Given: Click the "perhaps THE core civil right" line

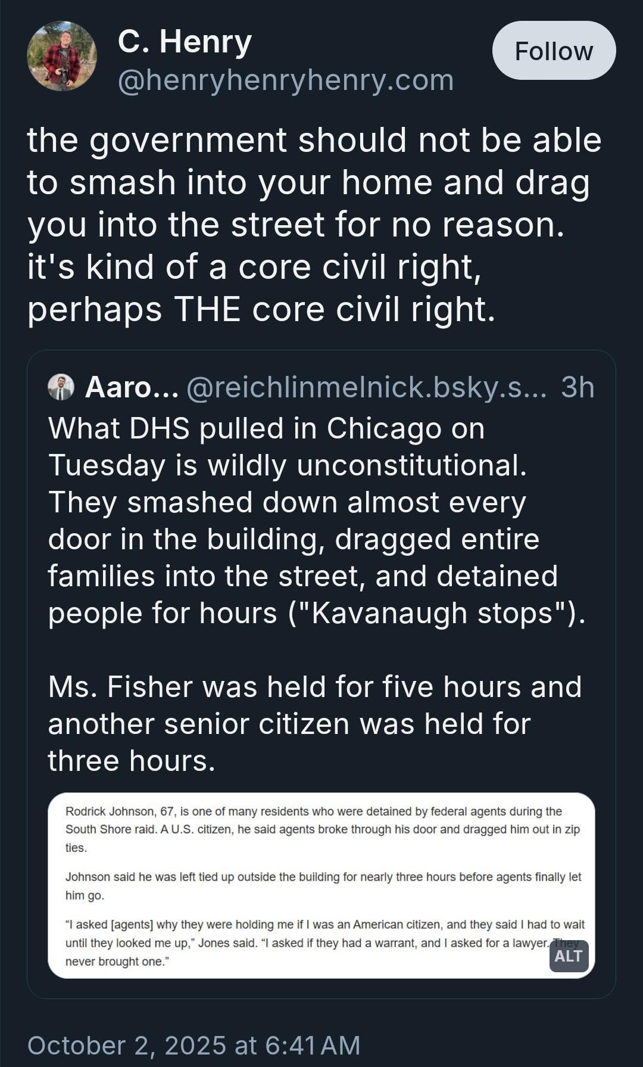Looking at the screenshot, I should pyautogui.click(x=261, y=309).
